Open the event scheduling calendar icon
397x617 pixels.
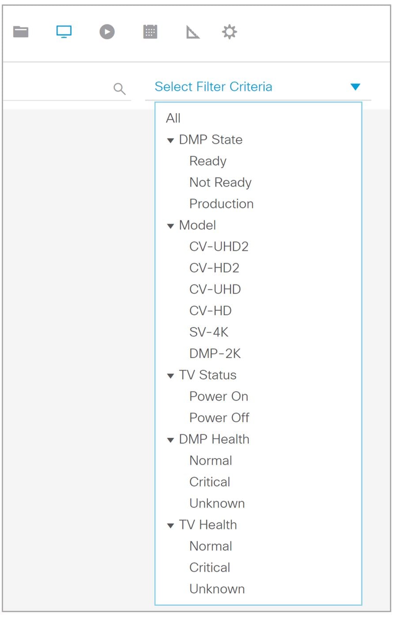(150, 31)
